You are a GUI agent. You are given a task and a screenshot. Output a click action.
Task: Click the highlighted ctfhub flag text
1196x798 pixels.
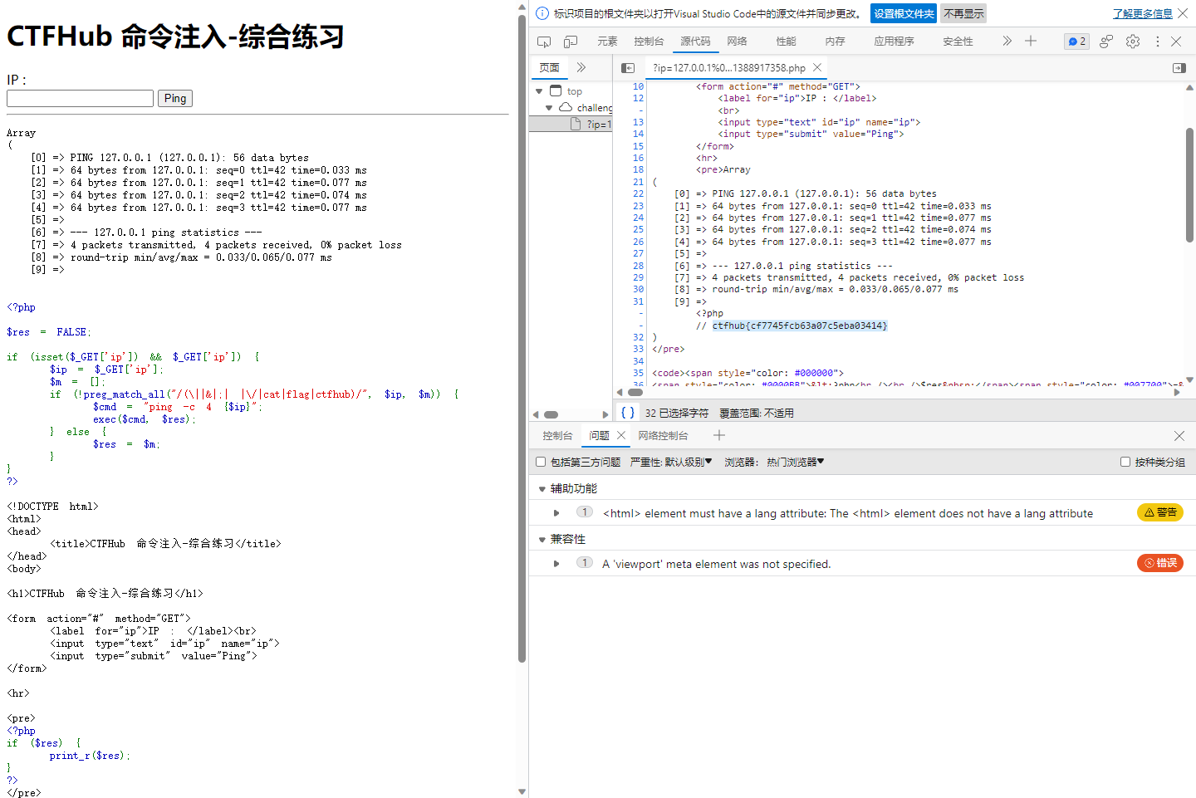(x=799, y=326)
